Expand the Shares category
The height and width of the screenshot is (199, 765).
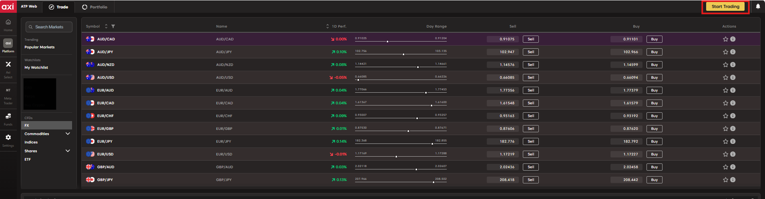(68, 151)
